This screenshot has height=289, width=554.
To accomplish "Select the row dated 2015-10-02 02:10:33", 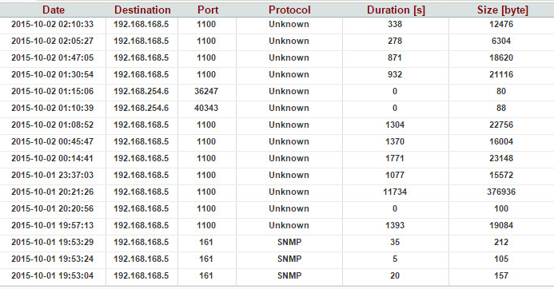I will click(x=277, y=24).
